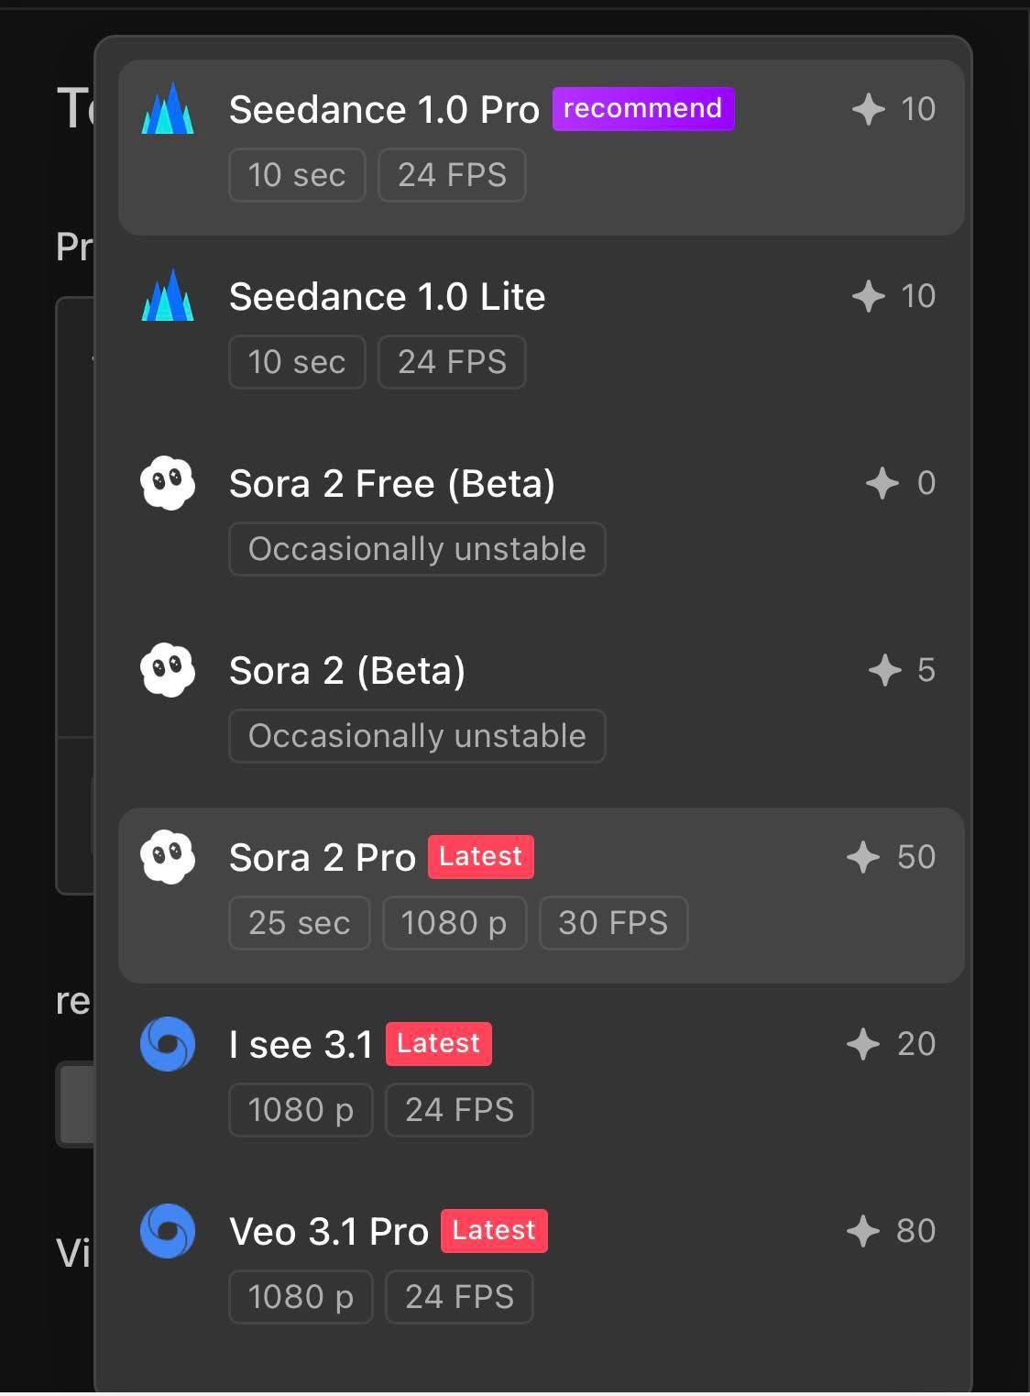Choose Seedance 1.0 Lite from the list

542,334
